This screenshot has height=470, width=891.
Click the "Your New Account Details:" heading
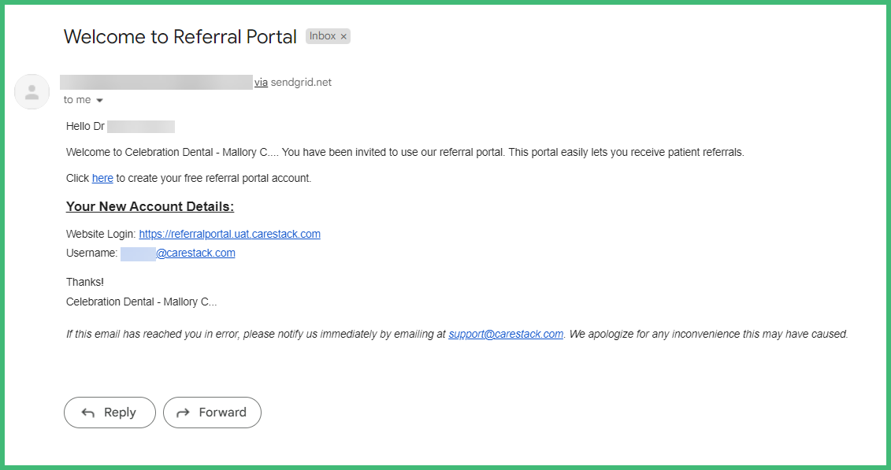click(x=150, y=206)
